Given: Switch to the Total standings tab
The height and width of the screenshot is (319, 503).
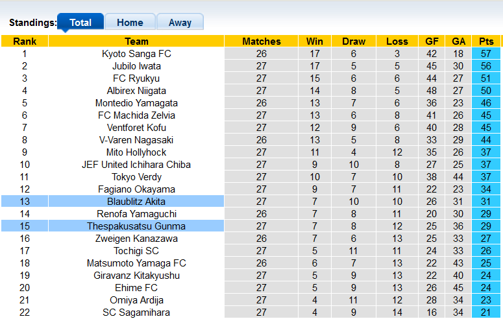Looking at the screenshot, I should (x=80, y=22).
